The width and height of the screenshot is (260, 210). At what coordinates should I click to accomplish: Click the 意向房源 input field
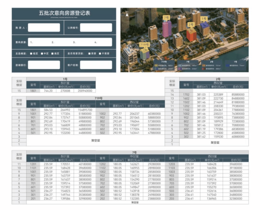click(x=70, y=42)
